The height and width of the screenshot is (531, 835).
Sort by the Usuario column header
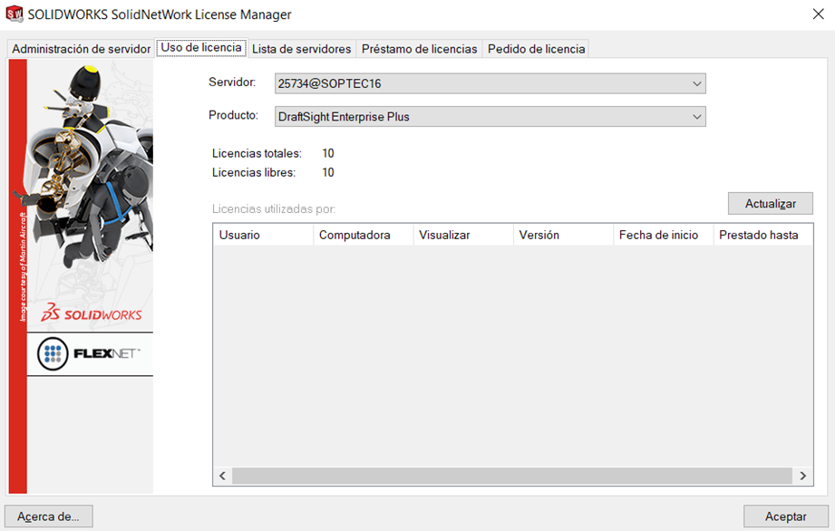pyautogui.click(x=263, y=235)
